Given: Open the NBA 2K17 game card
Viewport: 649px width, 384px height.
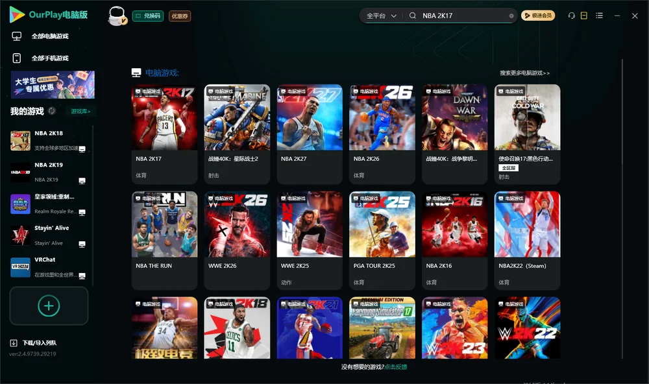Looking at the screenshot, I should click(164, 134).
